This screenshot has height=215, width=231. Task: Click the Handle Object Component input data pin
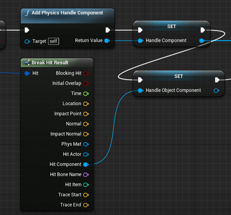point(141,90)
